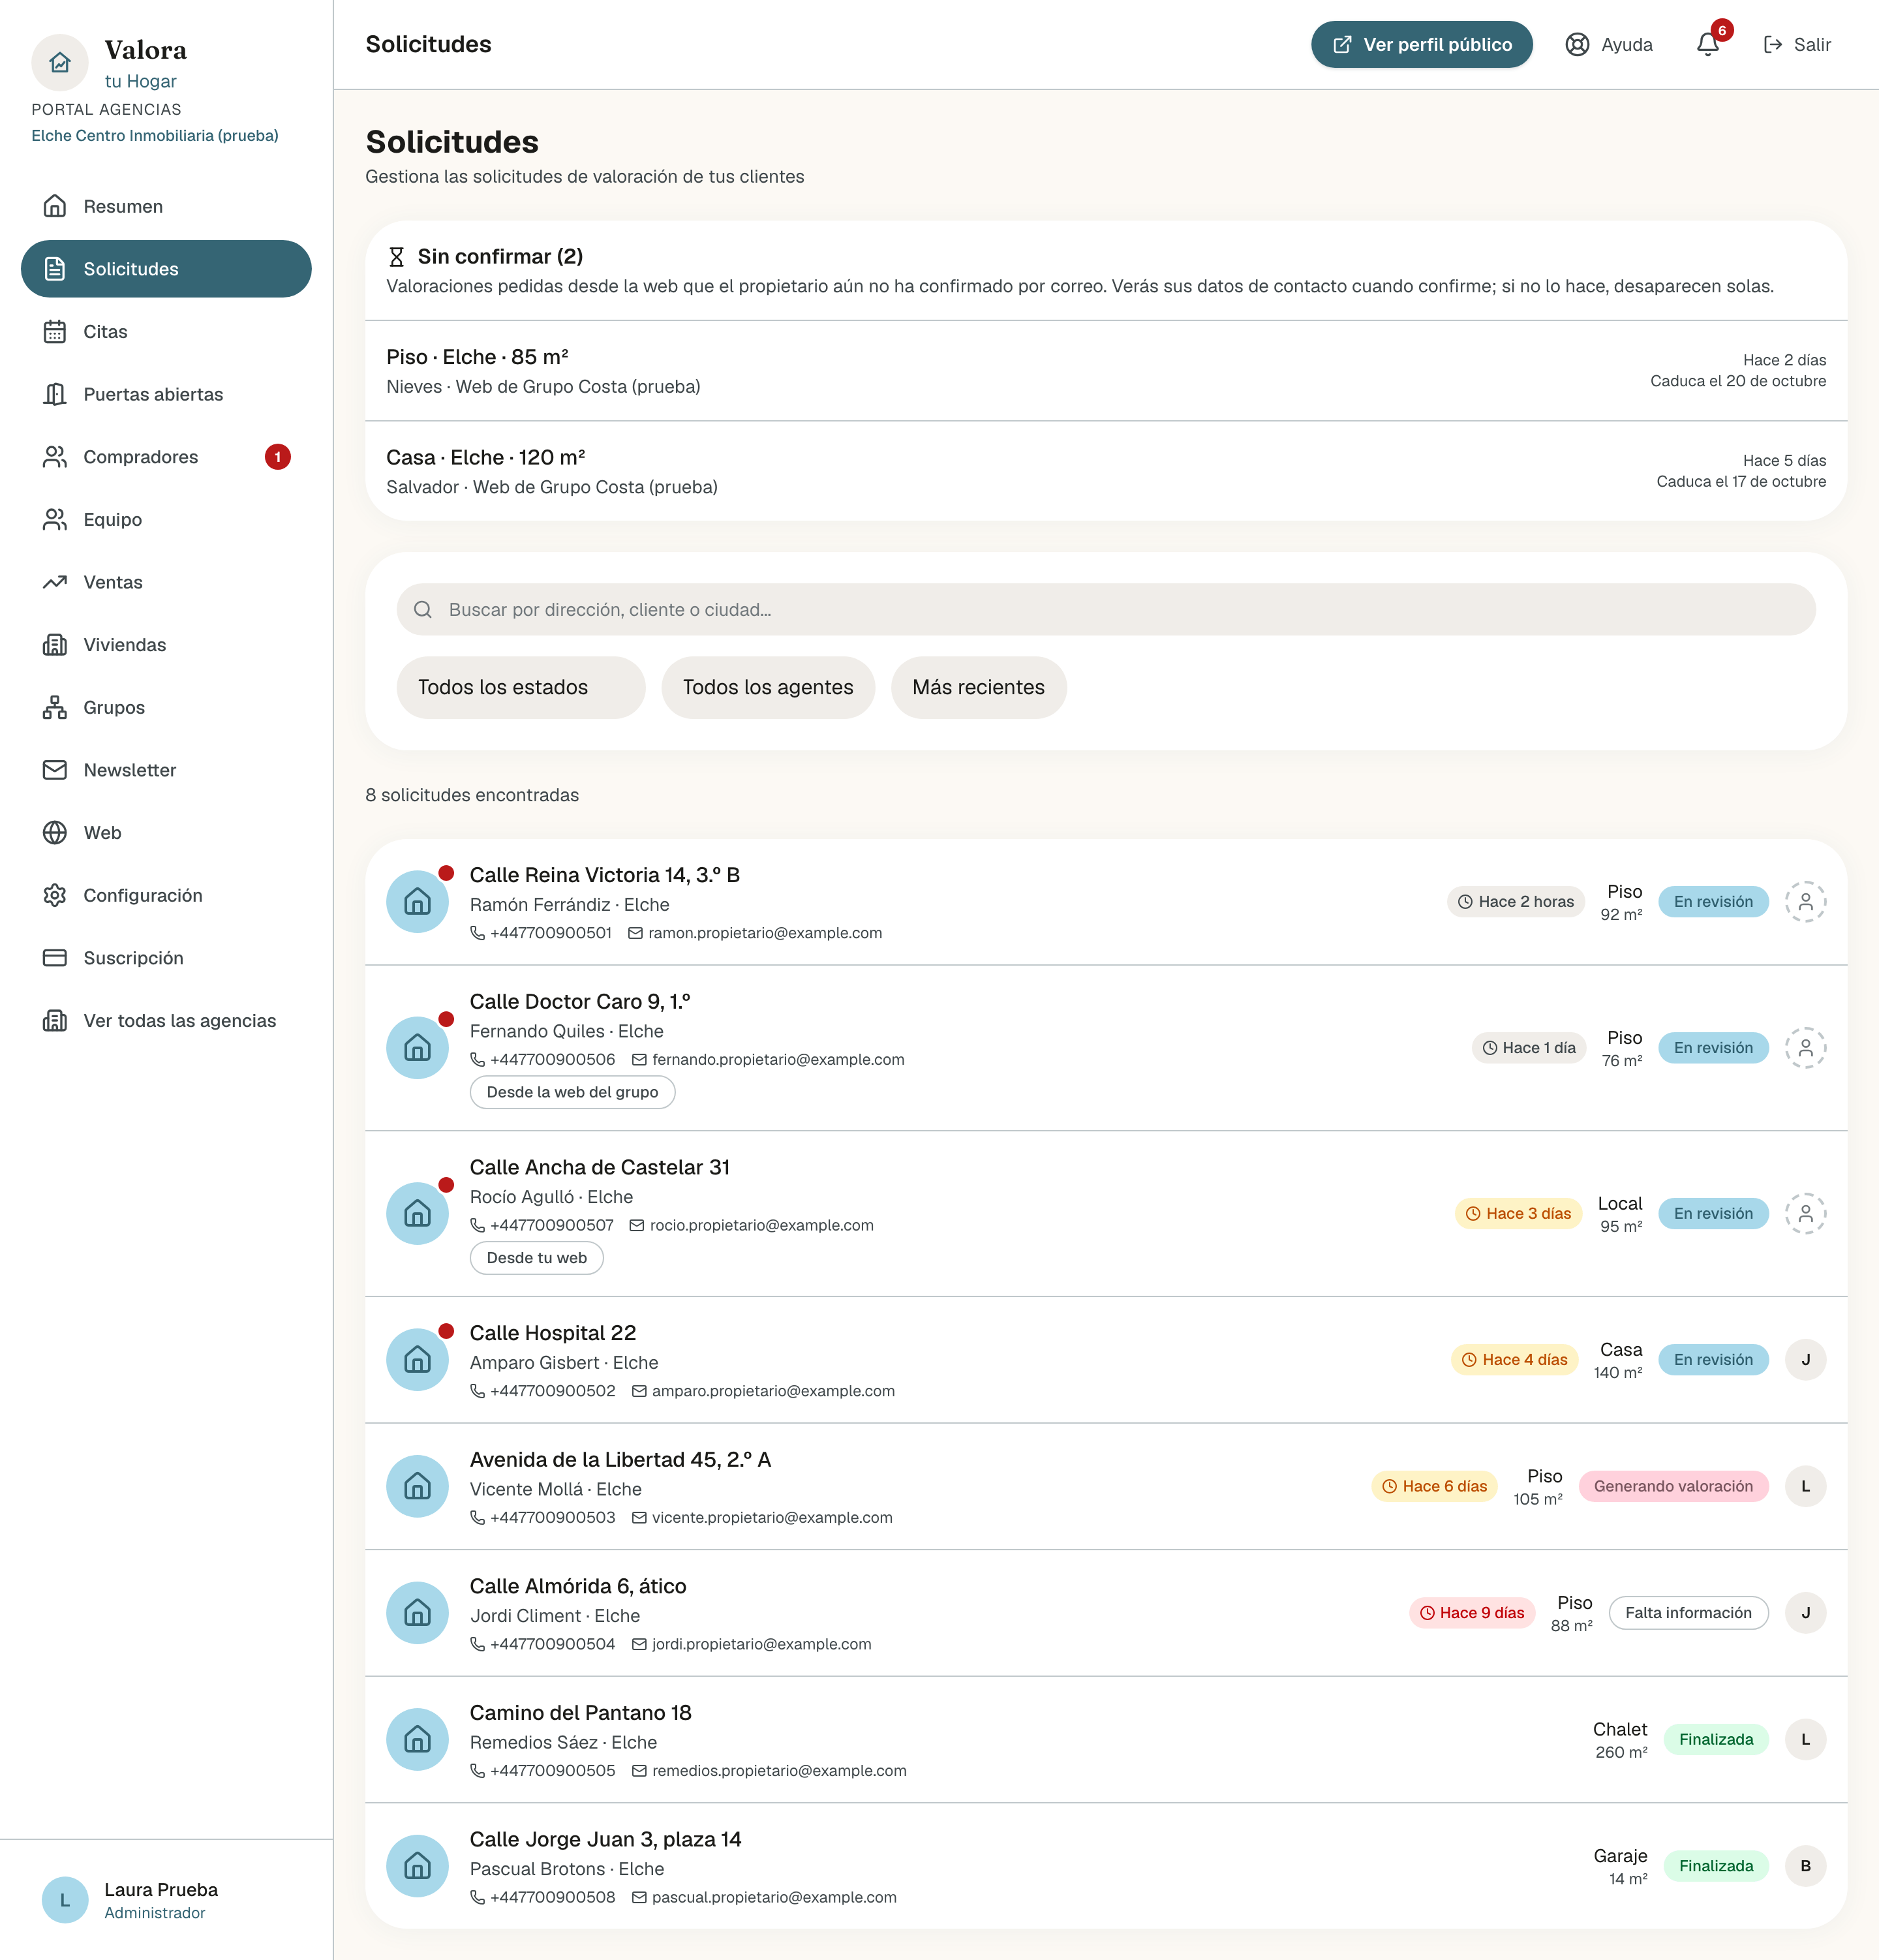
Task: Open Ventas in the sidebar
Action: click(166, 582)
